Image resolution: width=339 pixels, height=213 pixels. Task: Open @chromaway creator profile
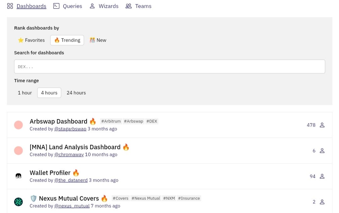click(69, 154)
